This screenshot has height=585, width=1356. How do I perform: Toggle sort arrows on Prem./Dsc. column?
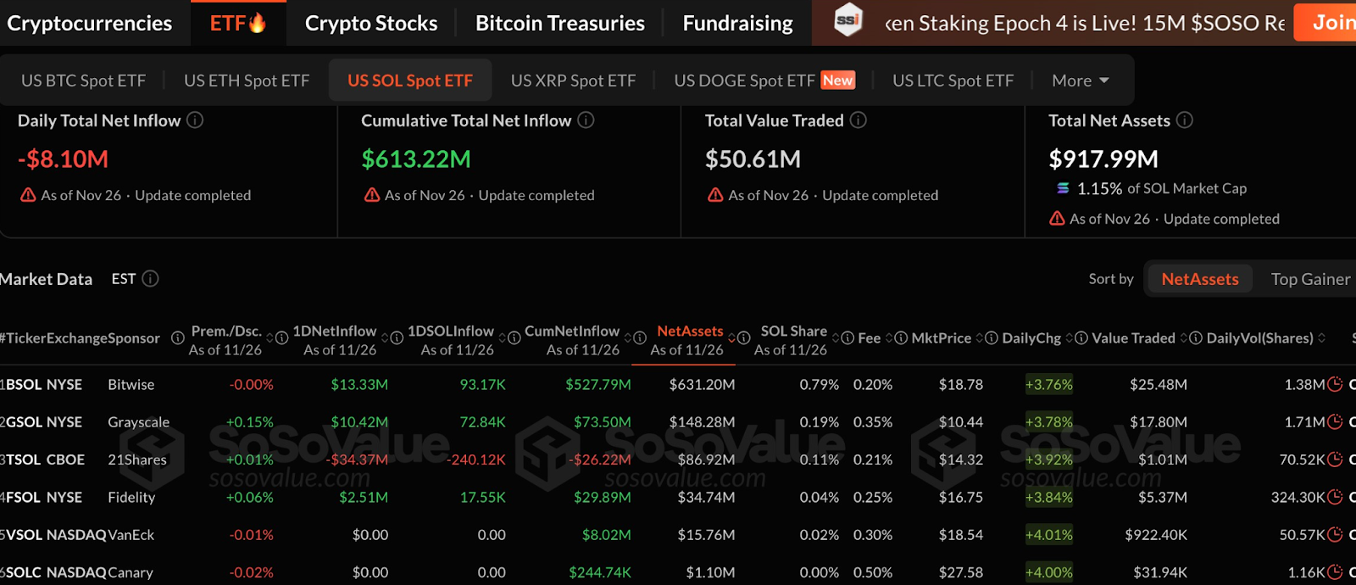270,338
